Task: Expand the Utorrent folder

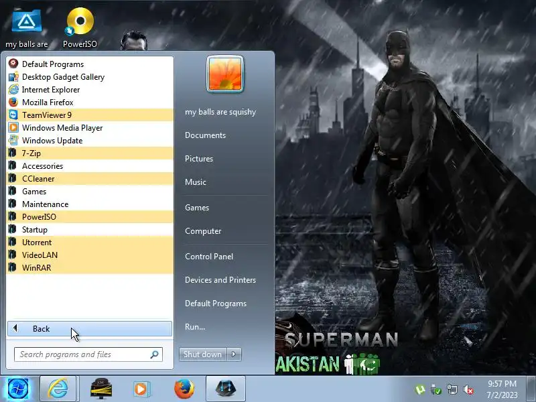Action: coord(90,243)
